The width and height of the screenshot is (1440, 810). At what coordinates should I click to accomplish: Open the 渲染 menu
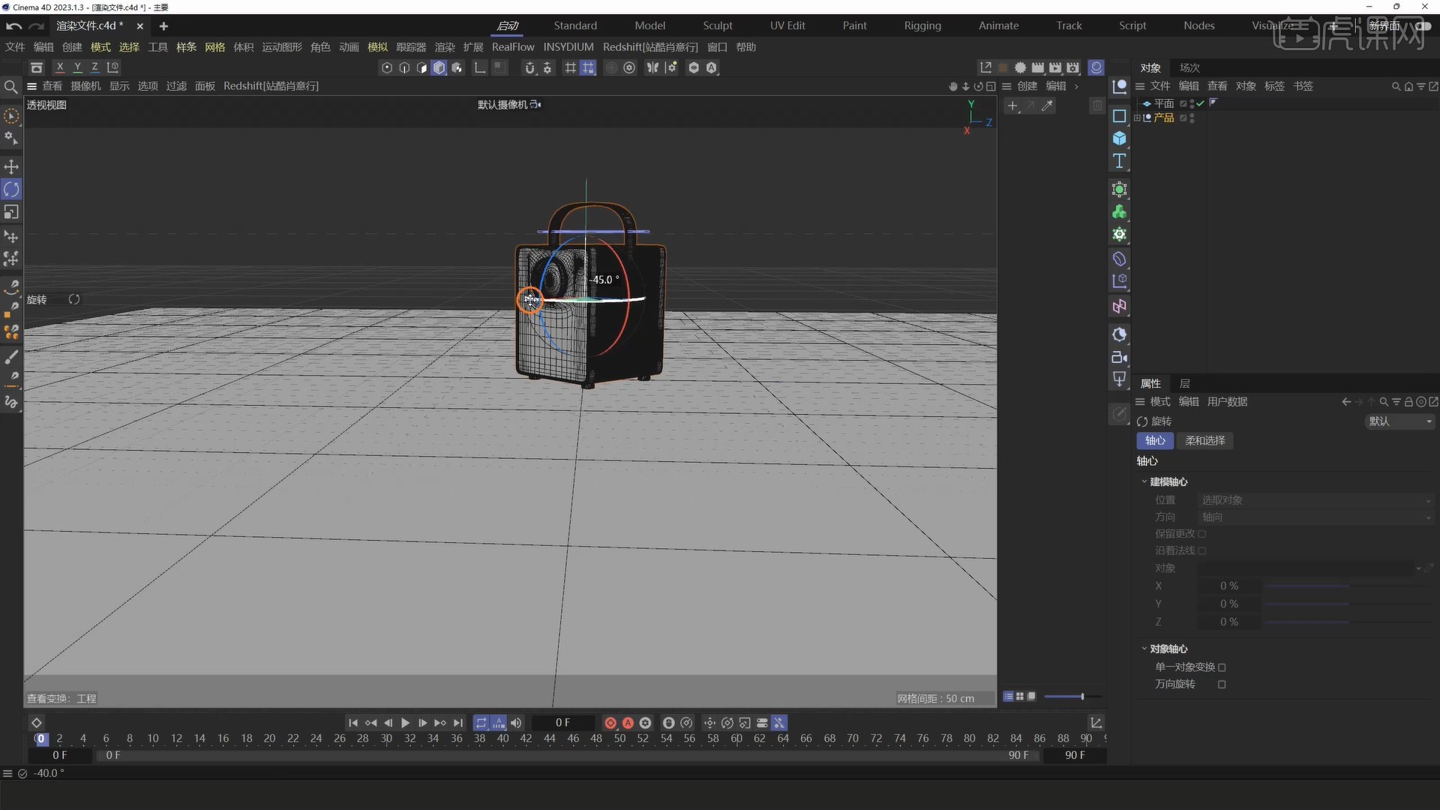444,46
